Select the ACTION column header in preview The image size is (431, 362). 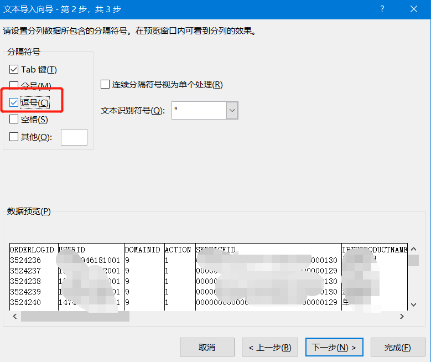click(x=178, y=250)
